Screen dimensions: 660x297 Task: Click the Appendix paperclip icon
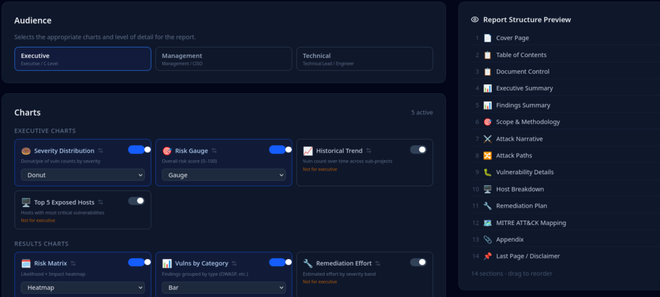487,239
